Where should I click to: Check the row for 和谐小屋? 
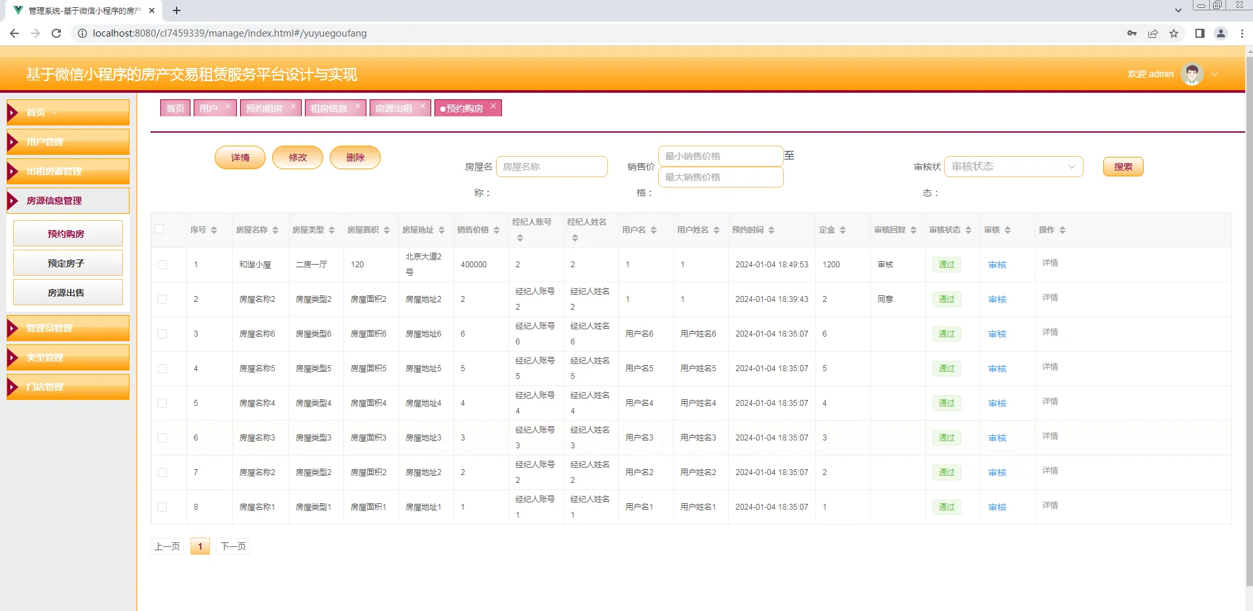click(x=162, y=265)
